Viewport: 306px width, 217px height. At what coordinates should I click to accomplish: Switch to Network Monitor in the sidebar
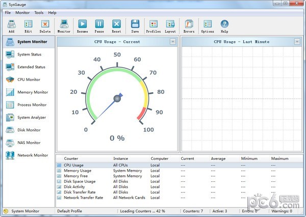pyautogui.click(x=29, y=155)
